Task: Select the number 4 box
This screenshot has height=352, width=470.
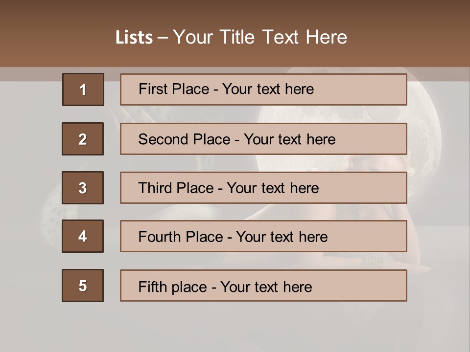Action: tap(83, 236)
